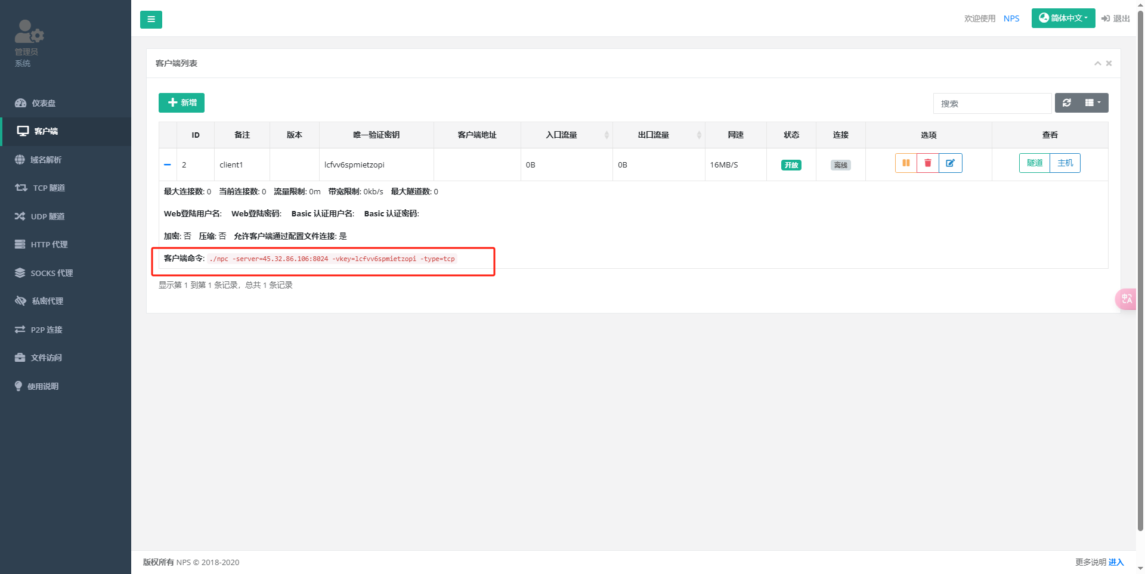Delete client1 using the red trash icon
1145x574 pixels.
927,163
